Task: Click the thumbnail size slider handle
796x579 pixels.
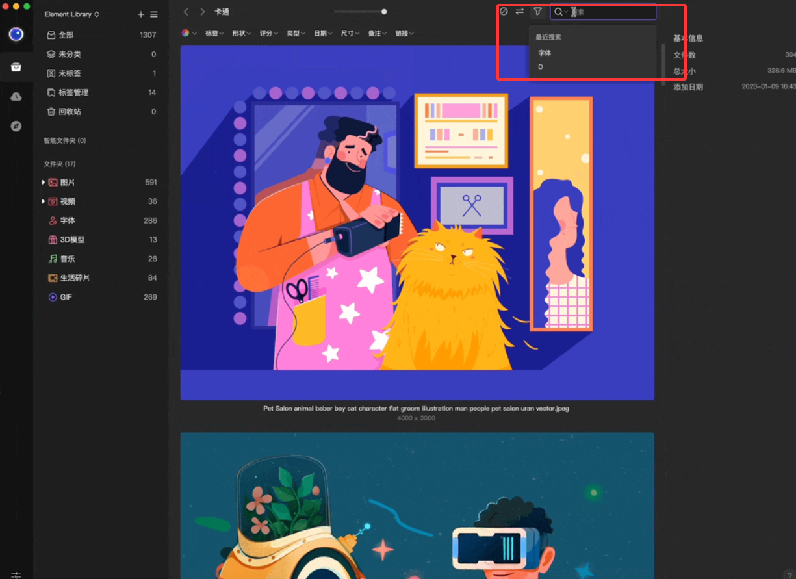Action: click(384, 12)
